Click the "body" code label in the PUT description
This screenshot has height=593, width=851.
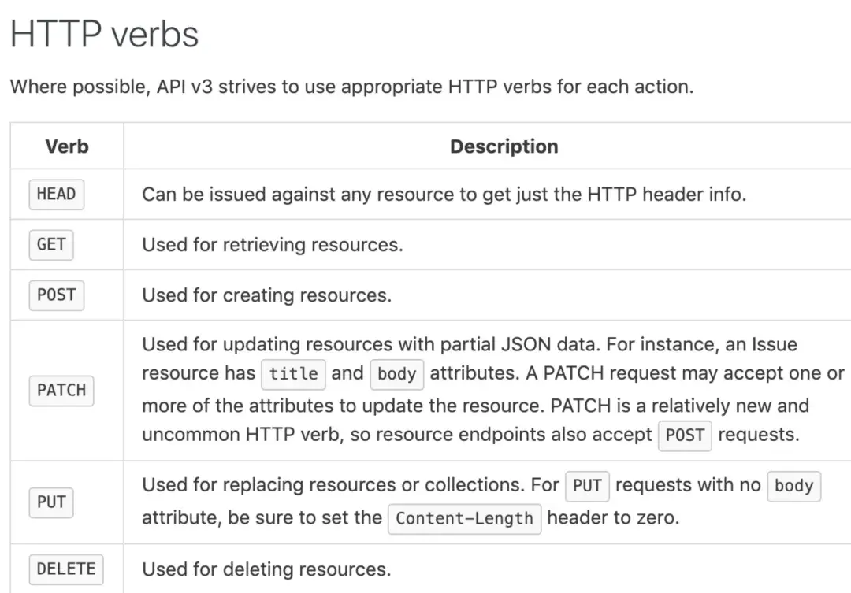(x=793, y=486)
